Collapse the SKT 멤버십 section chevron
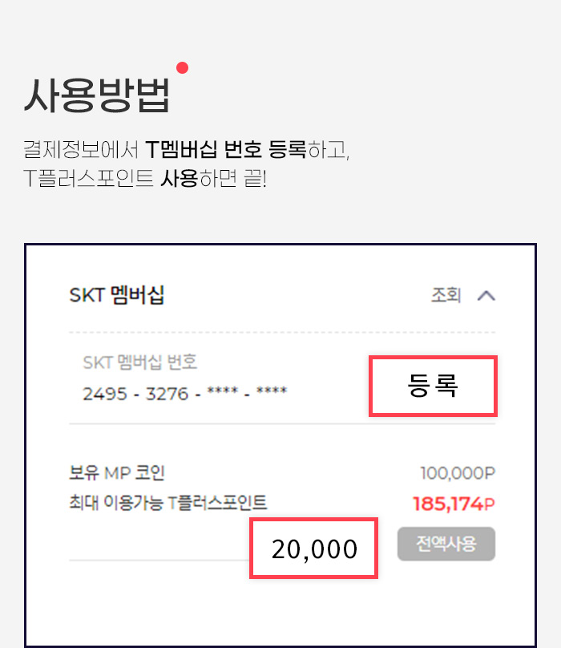Image resolution: width=561 pixels, height=648 pixels. (x=486, y=295)
